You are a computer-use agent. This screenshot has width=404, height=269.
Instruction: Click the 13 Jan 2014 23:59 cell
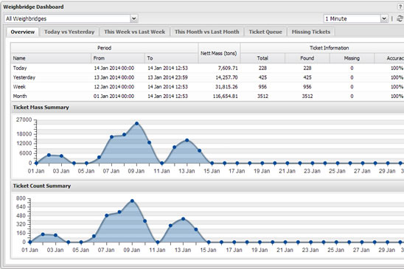(167, 77)
